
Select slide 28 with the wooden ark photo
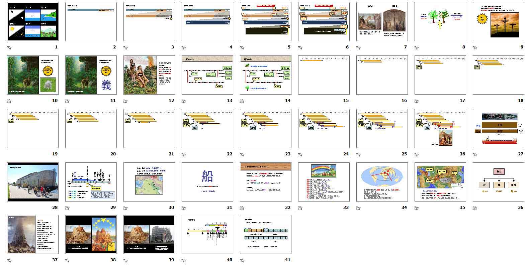tap(32, 182)
